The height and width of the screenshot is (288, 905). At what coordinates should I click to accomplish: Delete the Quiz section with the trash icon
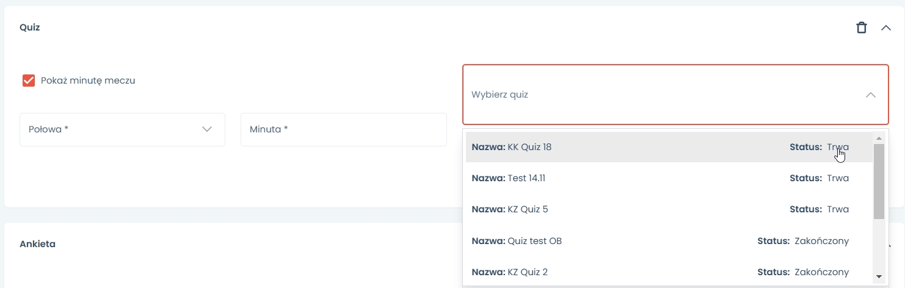(861, 27)
